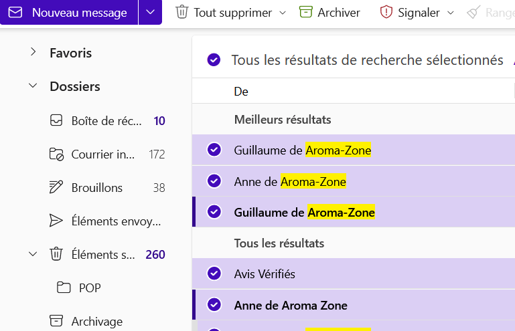
Task: Click the Signaler shield icon
Action: tap(386, 13)
